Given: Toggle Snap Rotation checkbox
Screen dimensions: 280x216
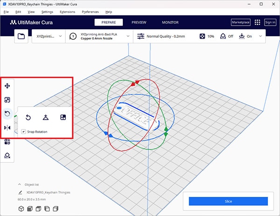Looking at the screenshot, I should point(23,132).
